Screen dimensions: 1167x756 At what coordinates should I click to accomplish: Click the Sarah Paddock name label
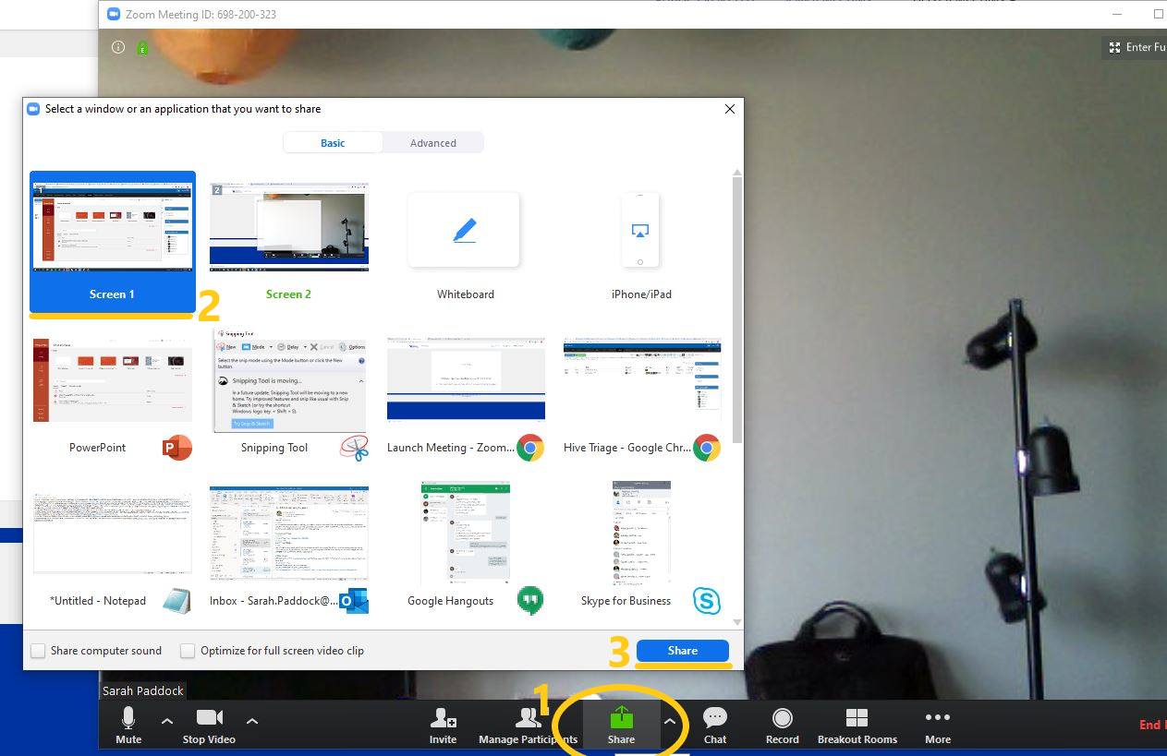(142, 690)
